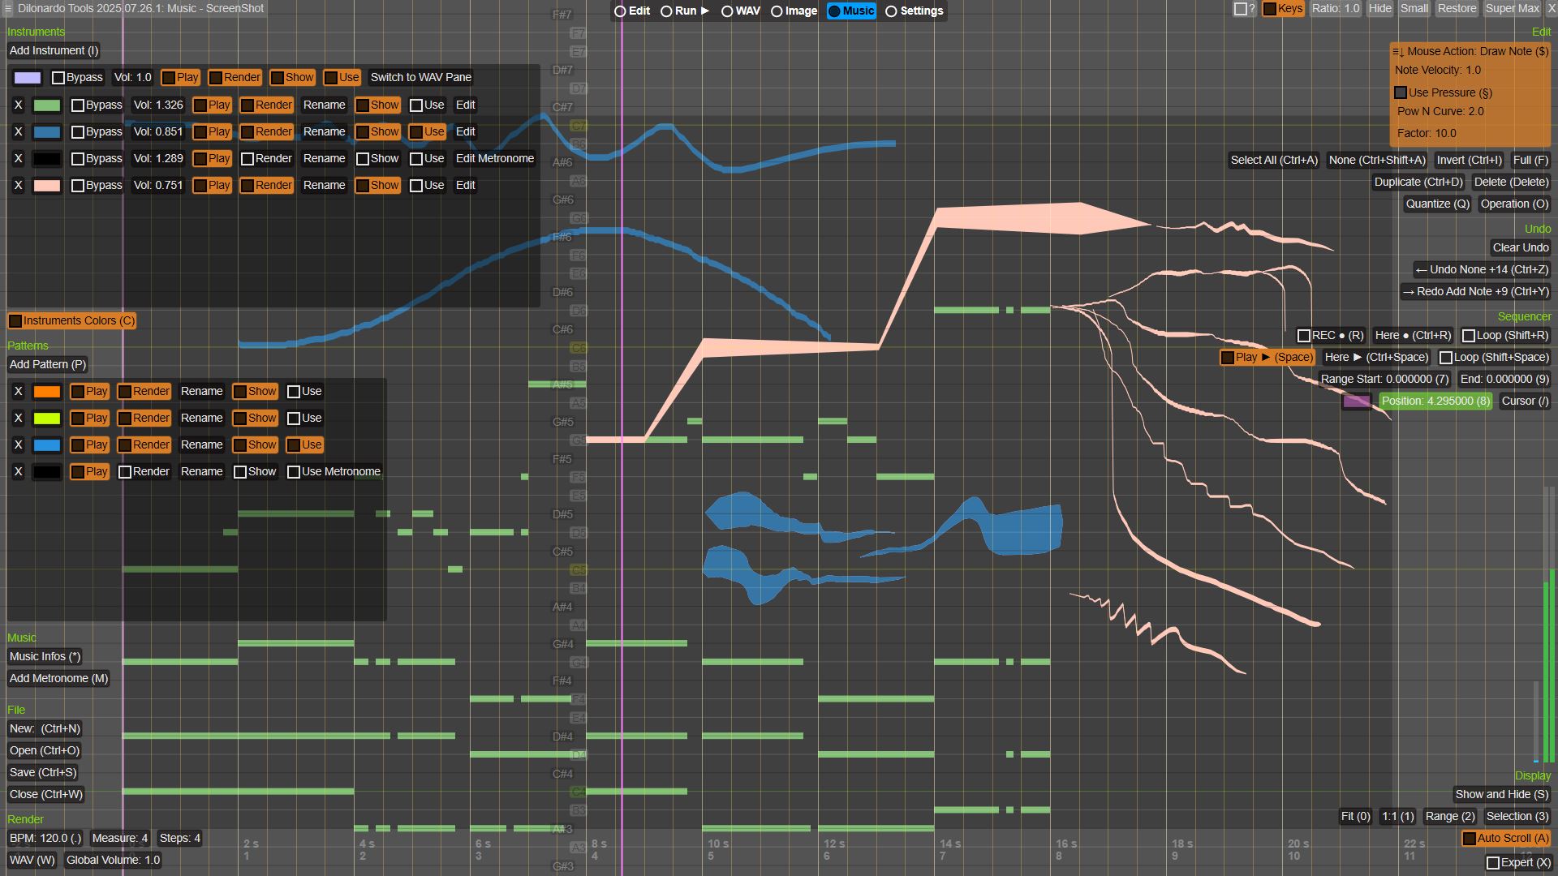Click the menu icon at top-left corner
Viewport: 1558px width, 876px height.
click(x=6, y=8)
